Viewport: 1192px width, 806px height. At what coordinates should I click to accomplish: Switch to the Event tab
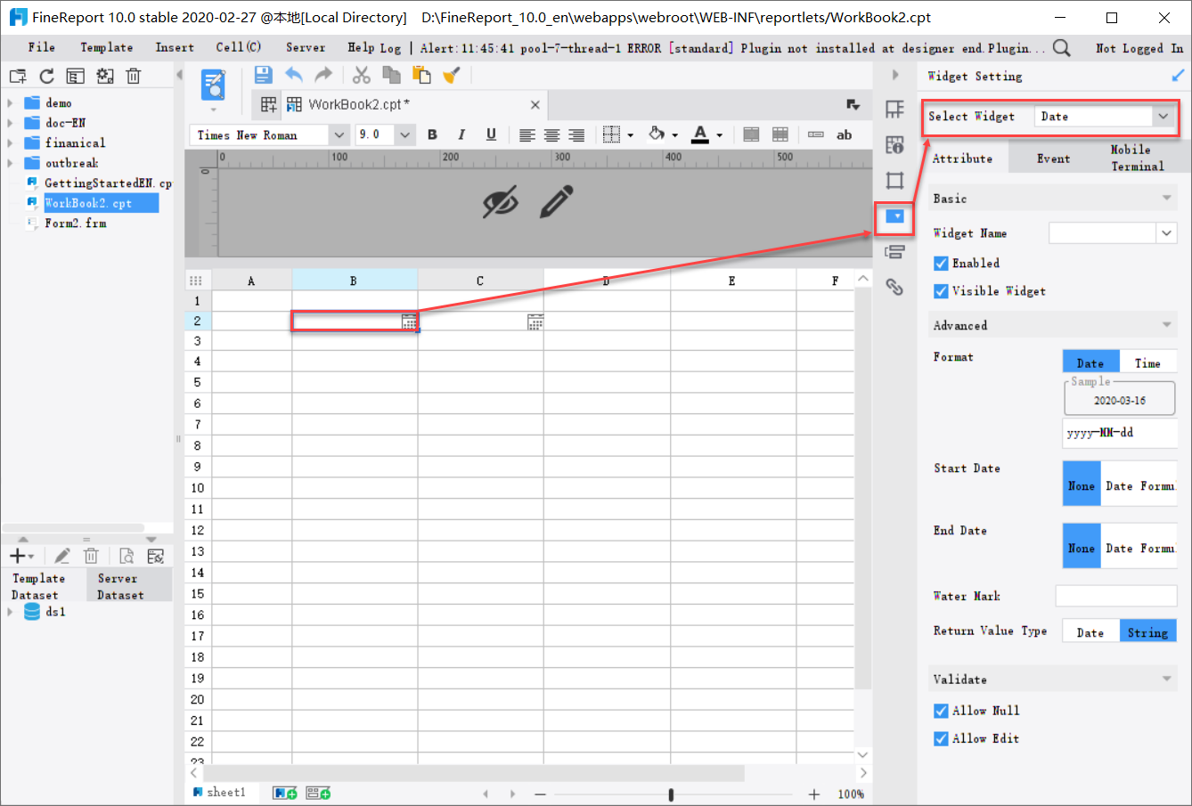tap(1053, 159)
